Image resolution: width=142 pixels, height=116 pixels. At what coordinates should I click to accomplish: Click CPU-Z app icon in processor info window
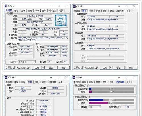pos(6,6)
